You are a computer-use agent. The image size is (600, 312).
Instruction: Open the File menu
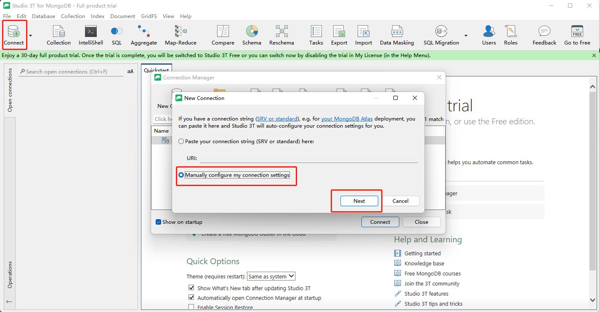pyautogui.click(x=7, y=16)
